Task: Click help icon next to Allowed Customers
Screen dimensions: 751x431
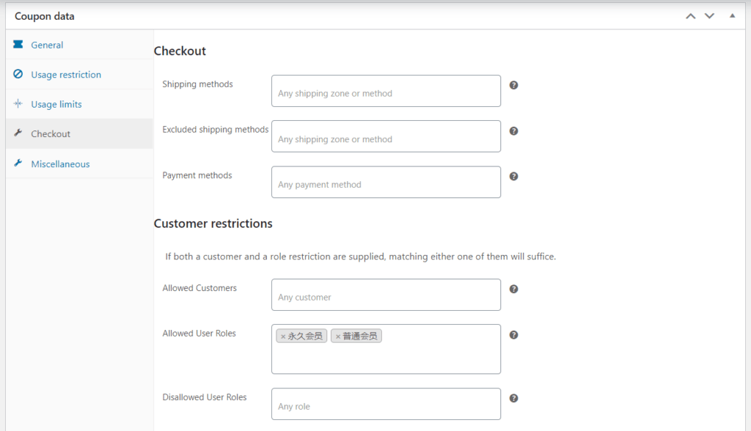Action: (513, 289)
